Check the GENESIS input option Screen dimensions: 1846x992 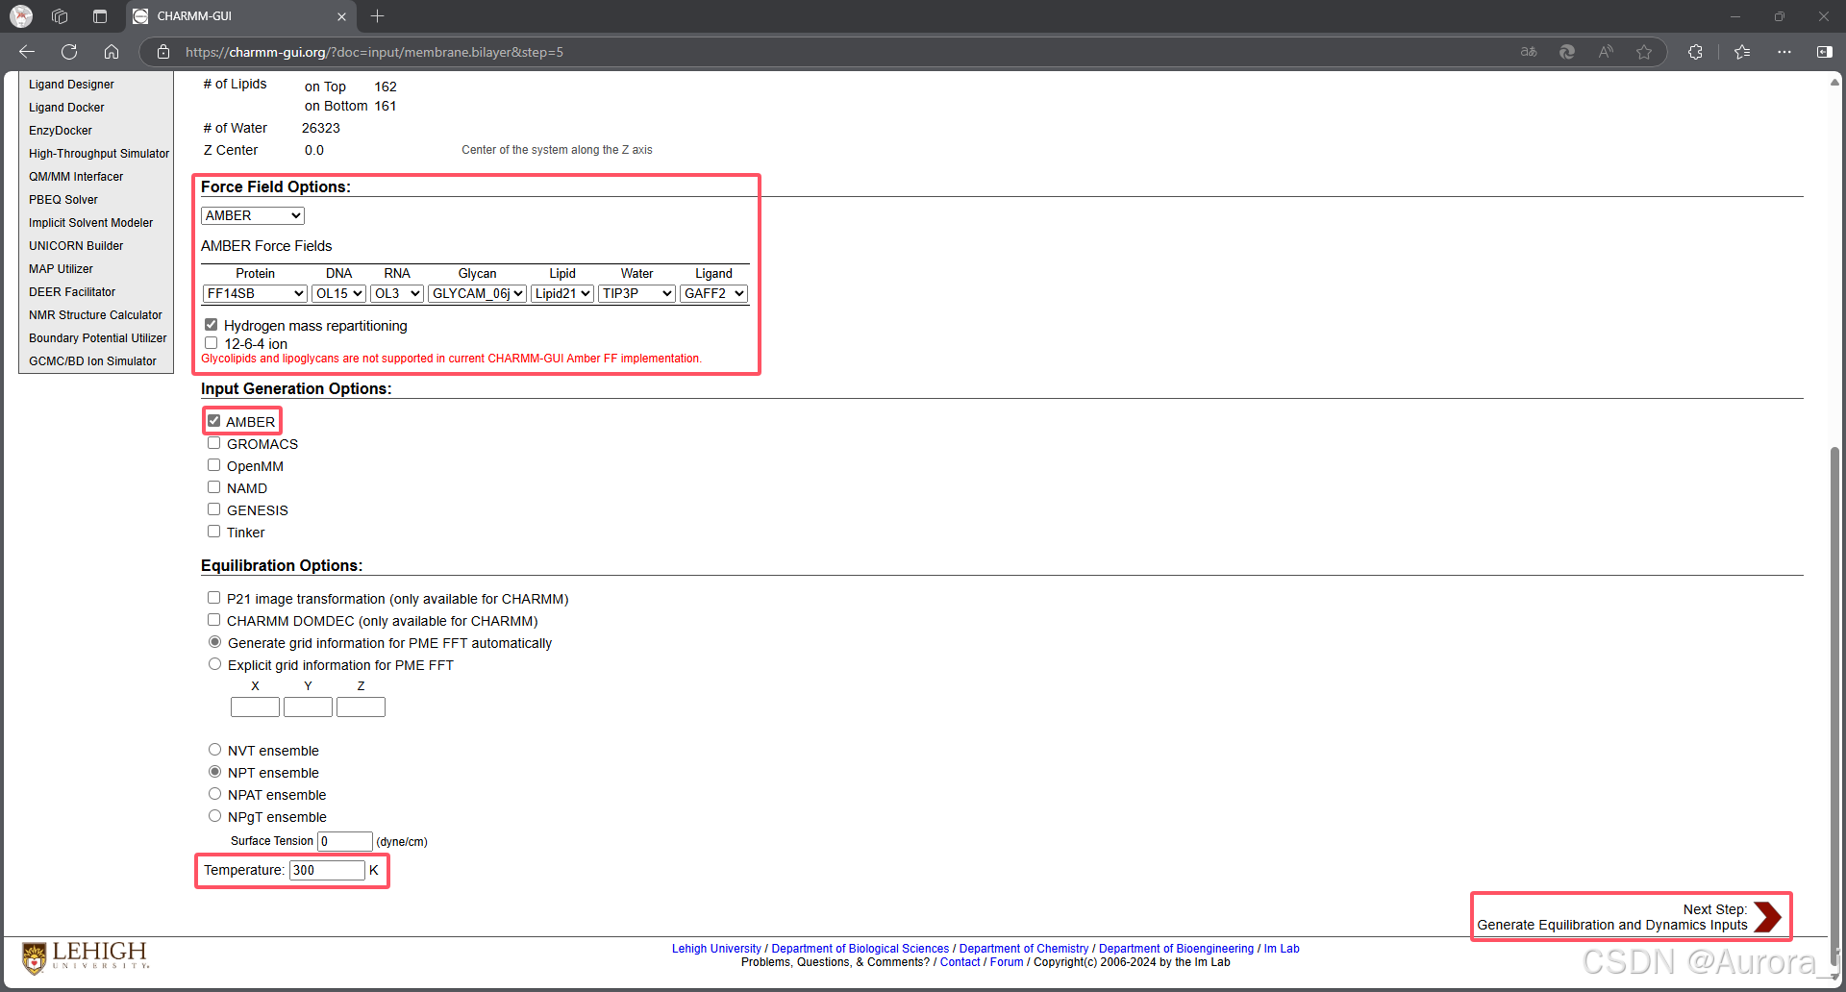(x=214, y=509)
